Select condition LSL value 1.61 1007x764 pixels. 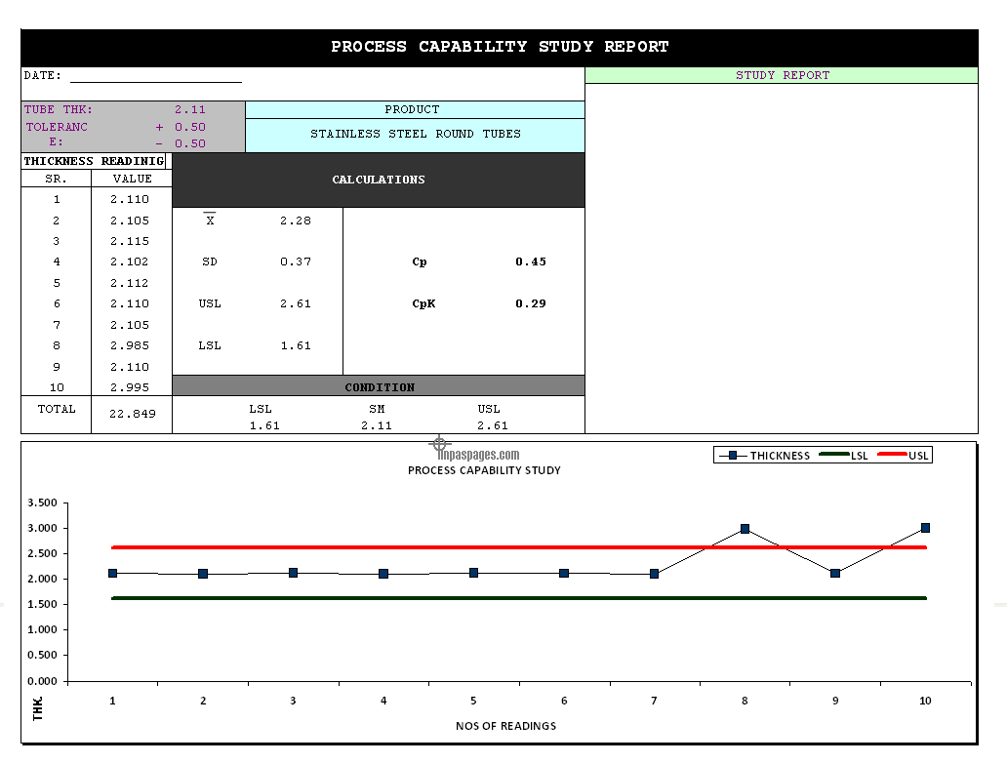point(264,425)
